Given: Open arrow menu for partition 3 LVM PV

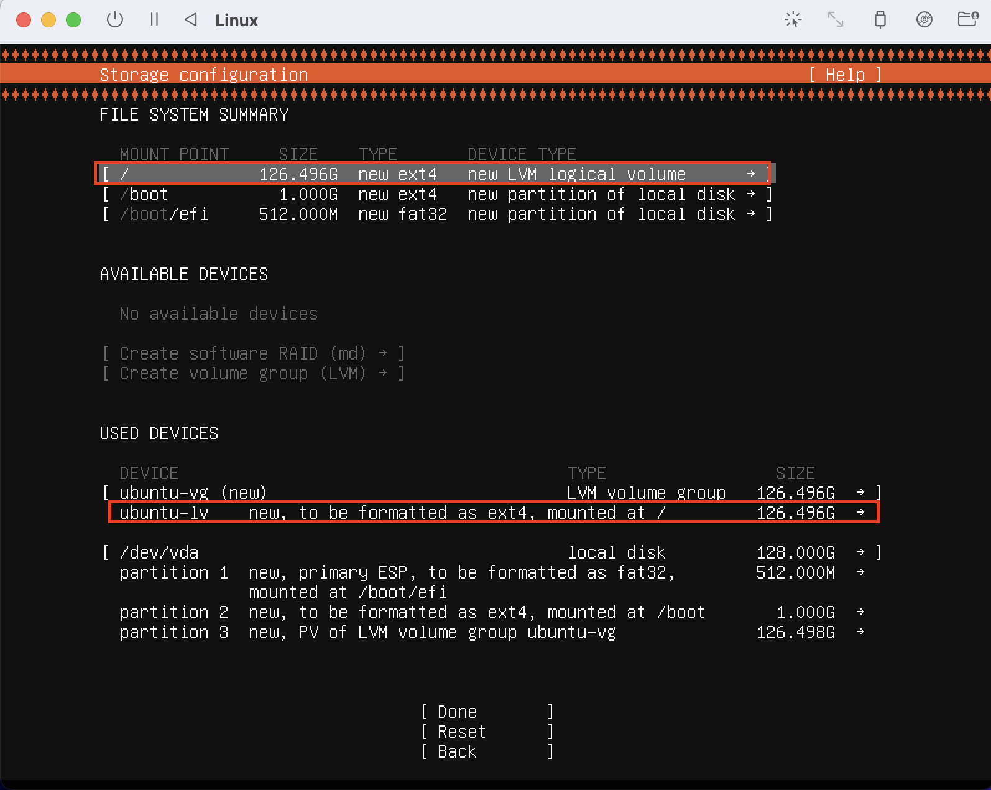Looking at the screenshot, I should point(860,632).
